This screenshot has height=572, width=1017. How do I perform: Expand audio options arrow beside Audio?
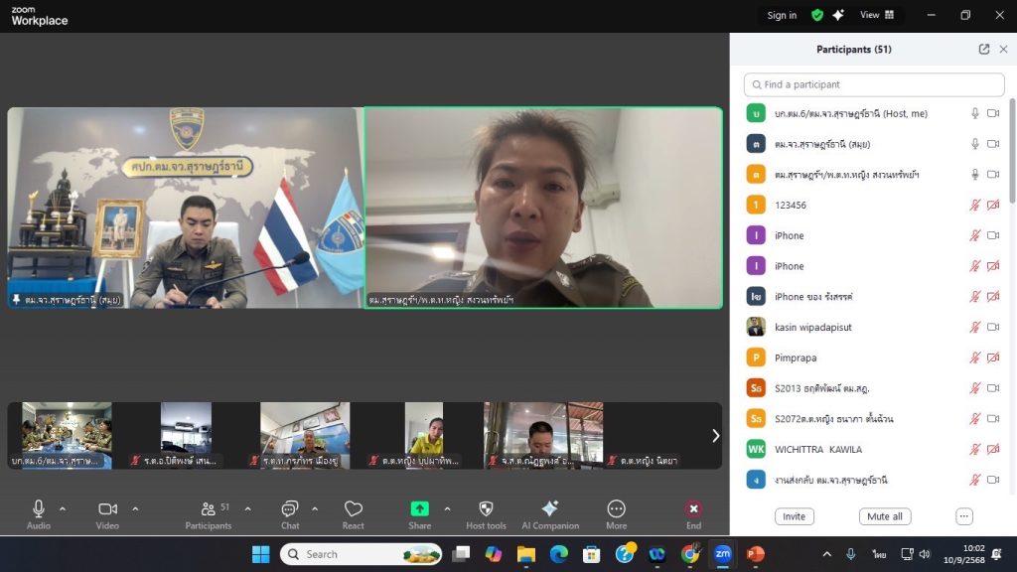tap(63, 508)
